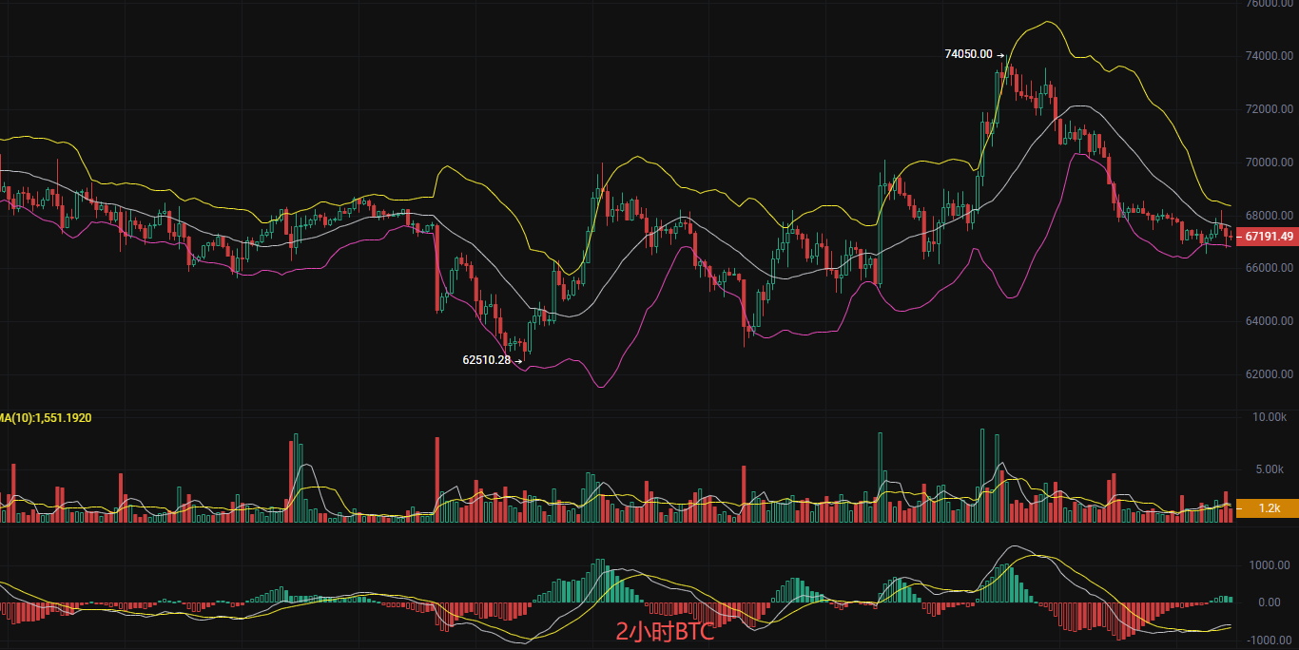Select the 72000.00 price axis label

(x=1269, y=109)
